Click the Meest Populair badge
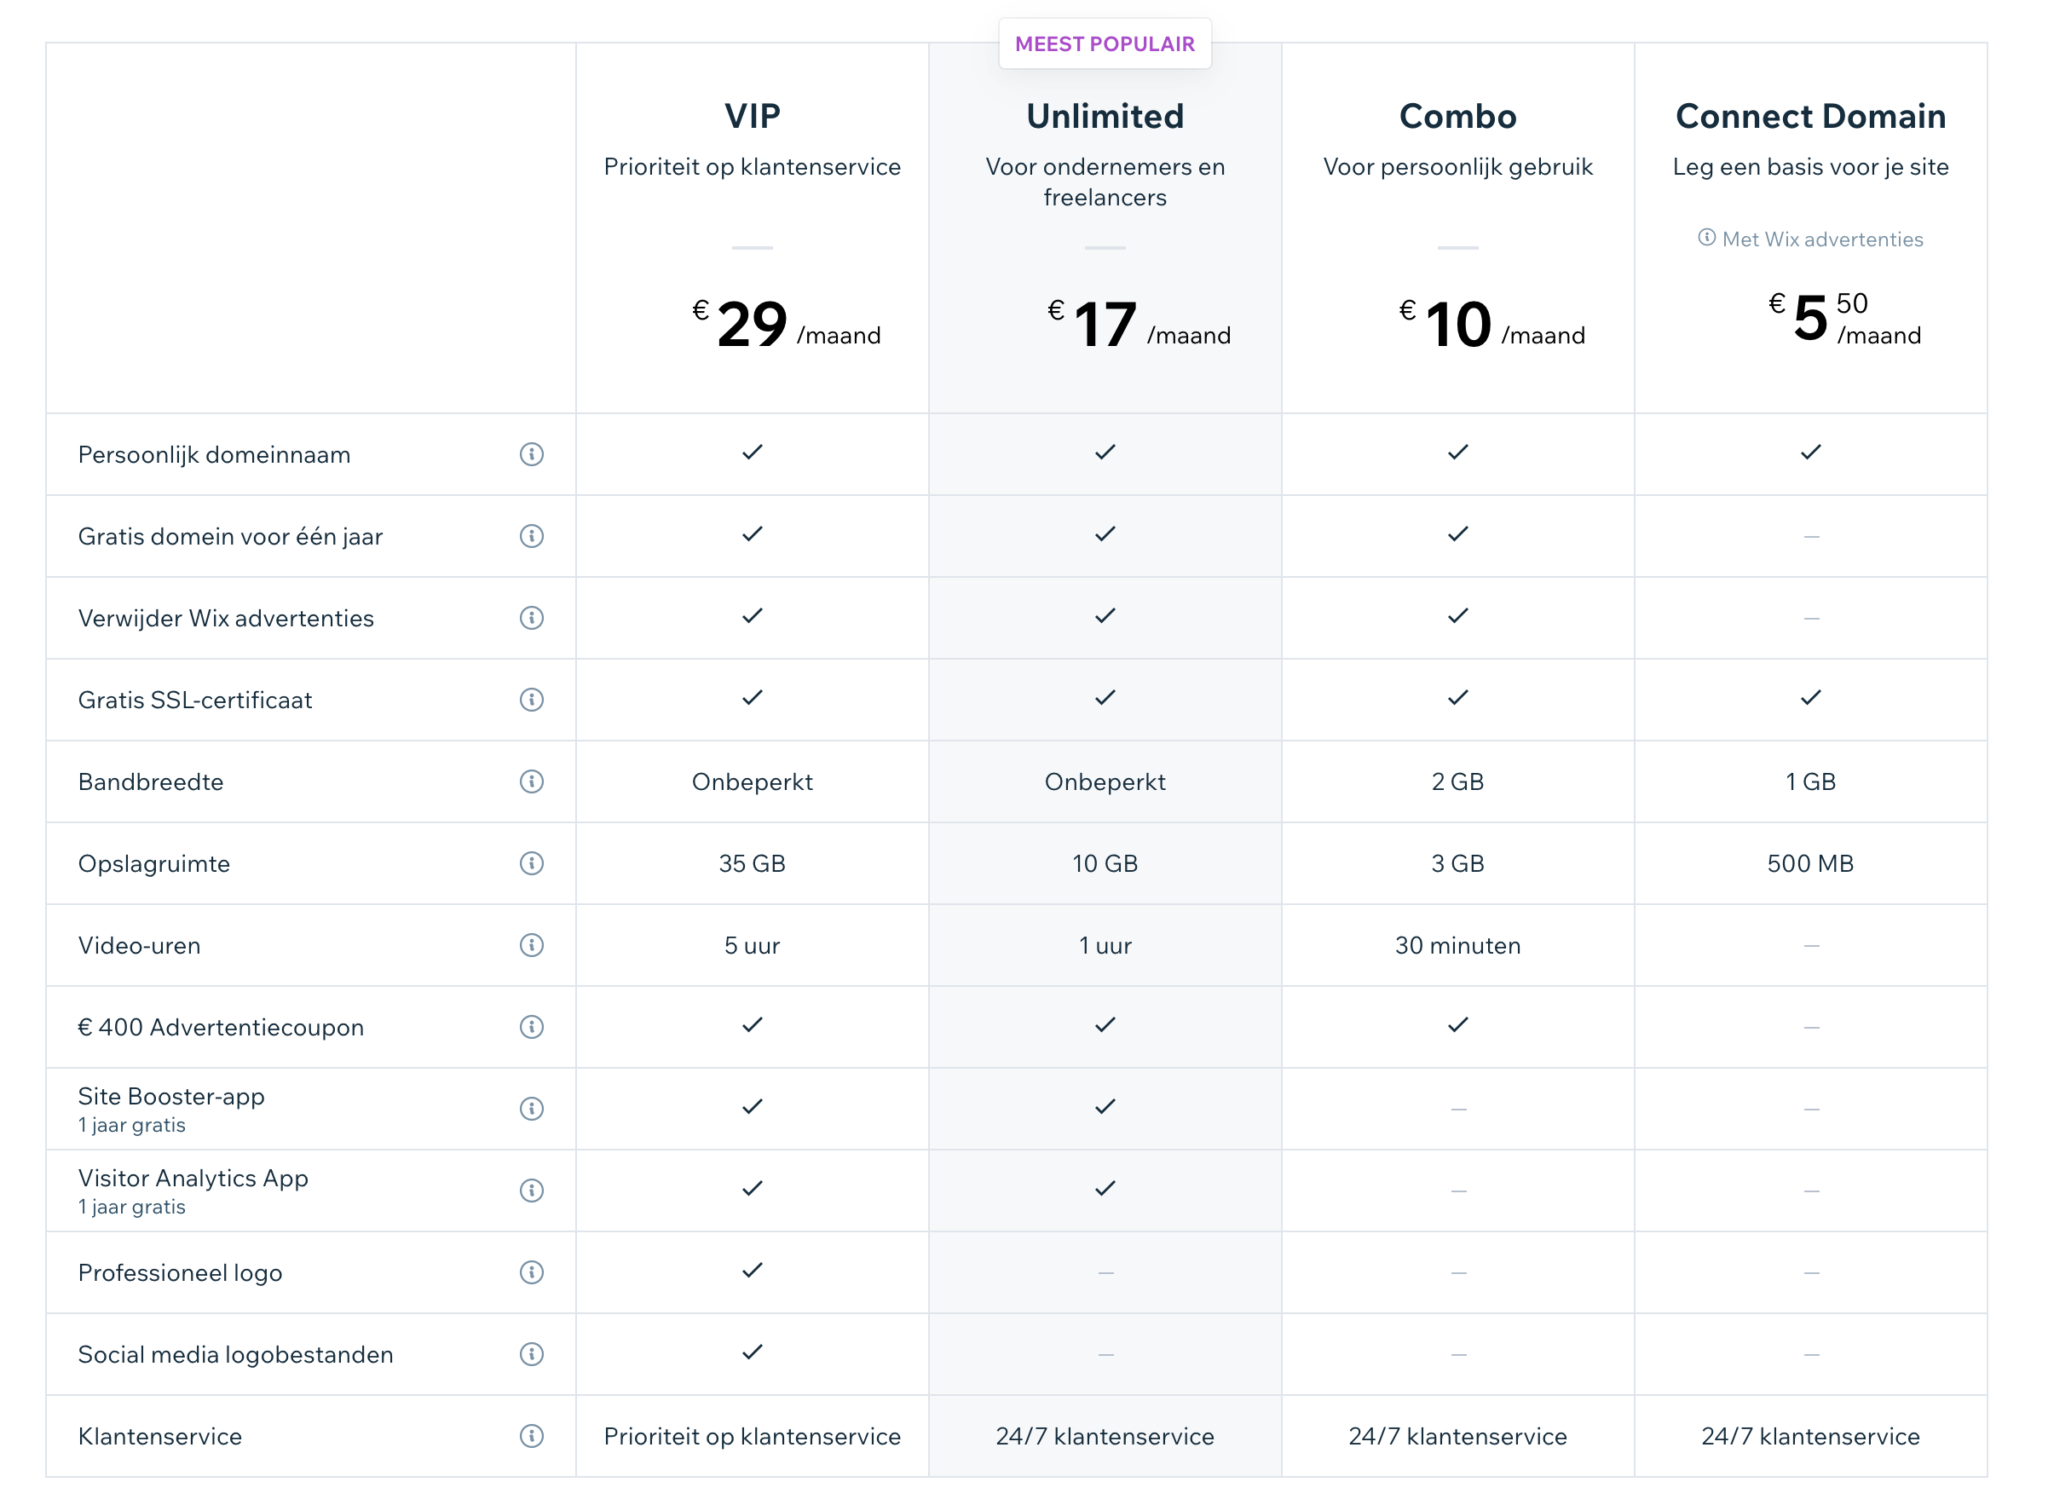This screenshot has width=2054, height=1505. [x=1104, y=43]
